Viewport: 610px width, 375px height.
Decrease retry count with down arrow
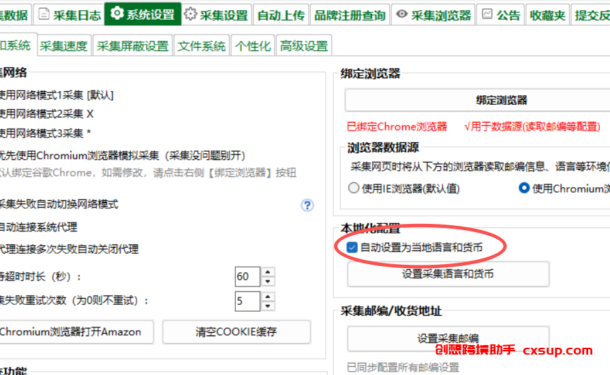268,305
